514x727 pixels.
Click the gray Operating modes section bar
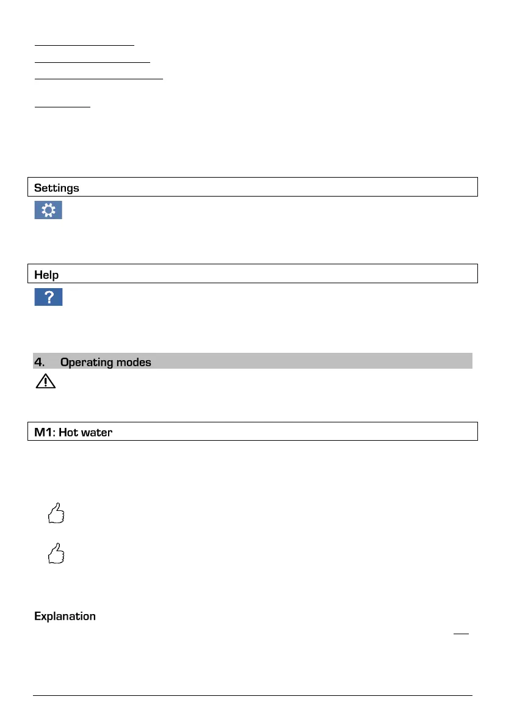coord(253,361)
